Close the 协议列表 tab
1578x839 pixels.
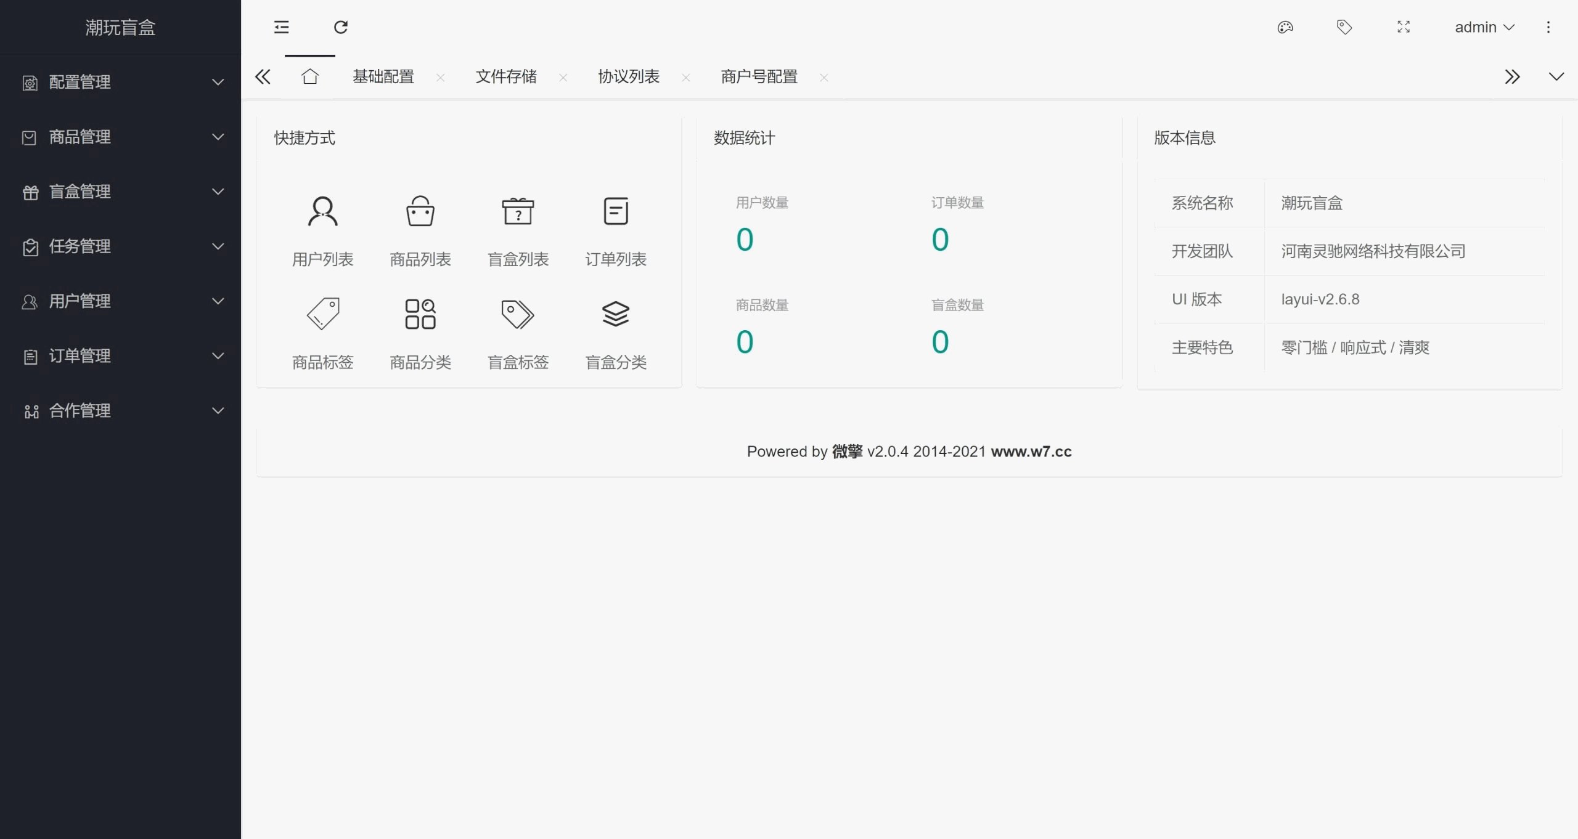tap(685, 78)
